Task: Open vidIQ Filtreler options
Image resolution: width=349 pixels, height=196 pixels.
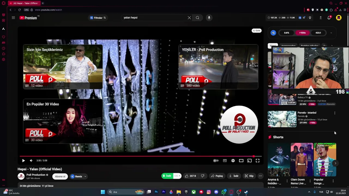Action: 98,18
